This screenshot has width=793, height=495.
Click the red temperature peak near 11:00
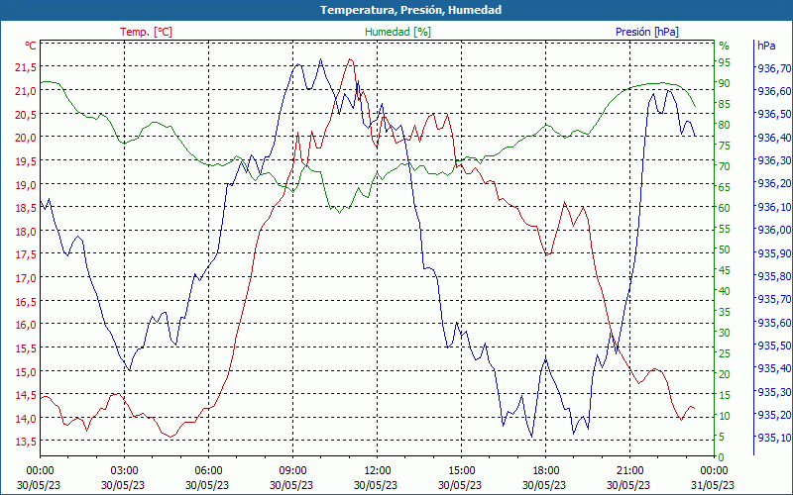[x=350, y=59]
